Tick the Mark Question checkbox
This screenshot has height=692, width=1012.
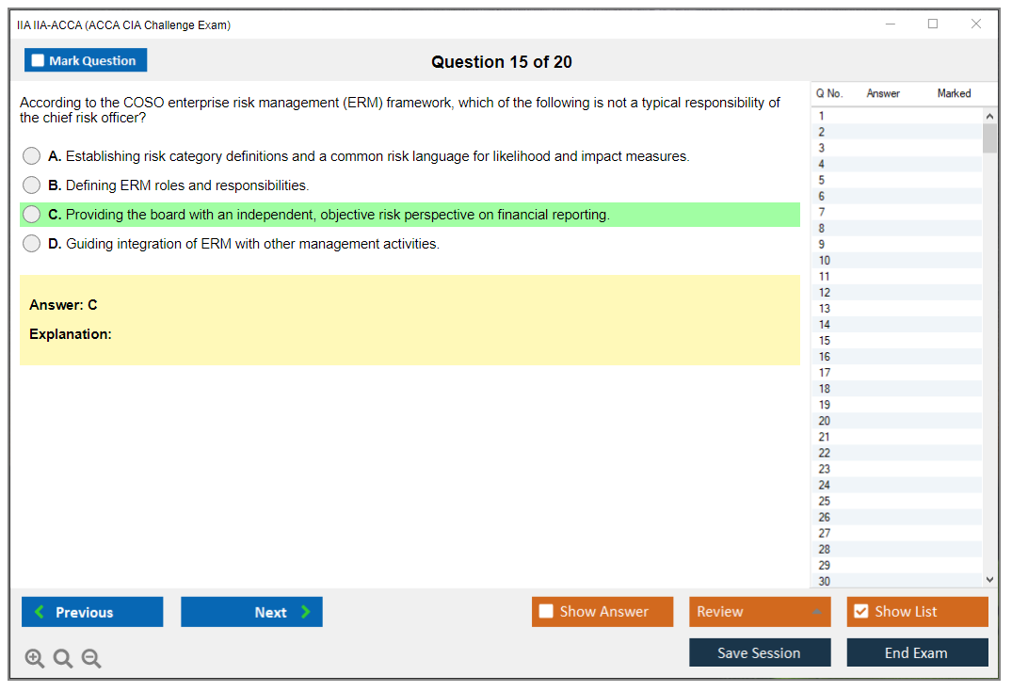pyautogui.click(x=39, y=61)
